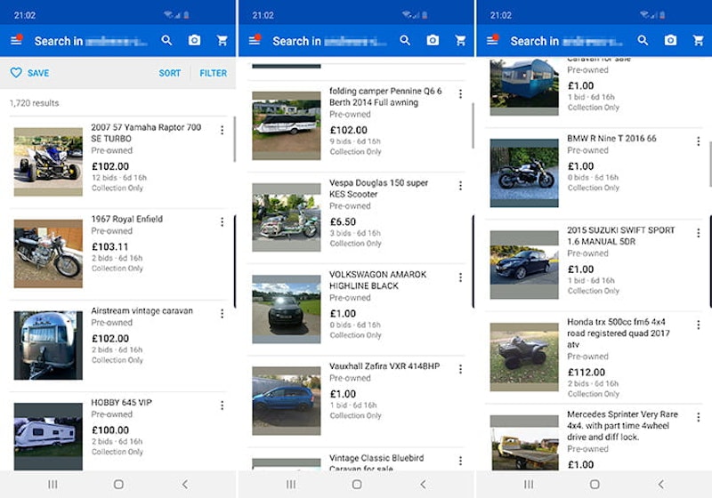Image resolution: width=712 pixels, height=498 pixels.
Task: Open 'Airstream vintage caravan' listing title
Action: pyautogui.click(x=142, y=310)
